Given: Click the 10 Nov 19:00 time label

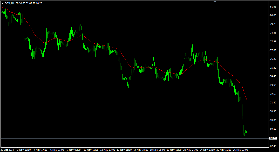Looking at the screenshot, I should pos(91,150).
